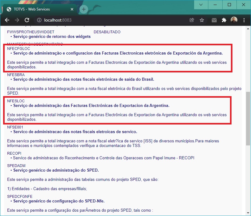Click the page scrollbar down arrow
Image resolution: width=251 pixels, height=216 pixels.
point(248,213)
